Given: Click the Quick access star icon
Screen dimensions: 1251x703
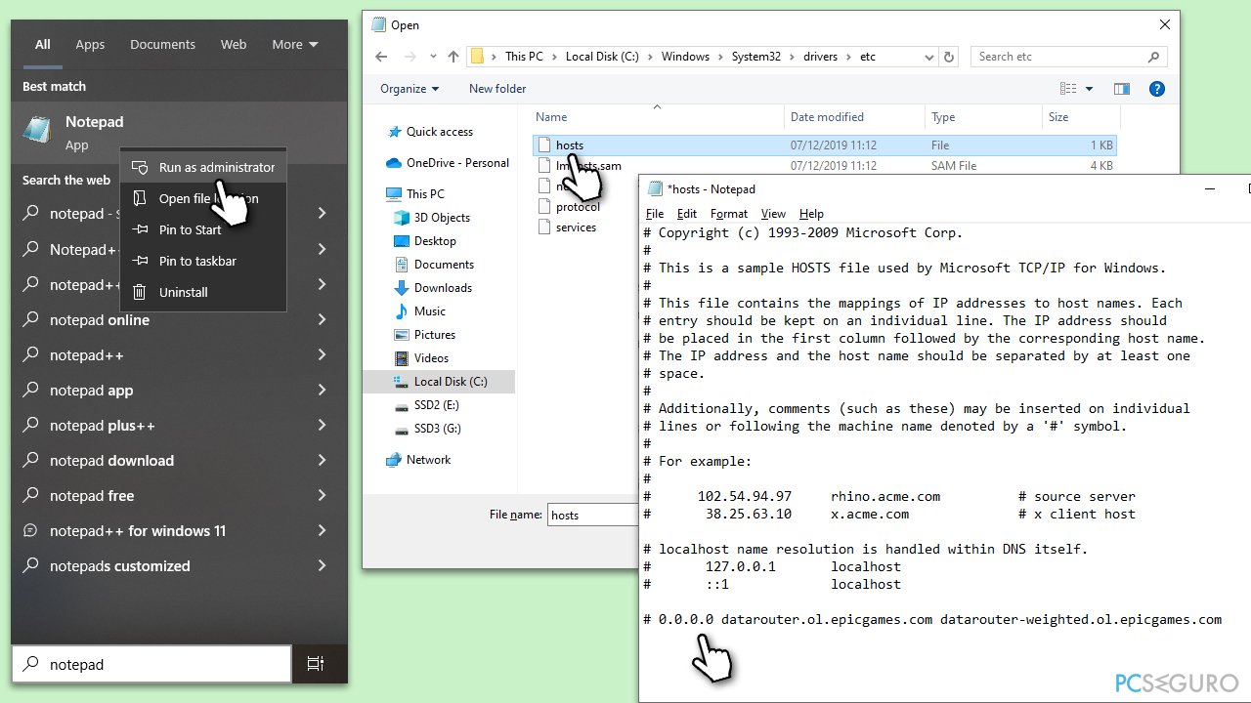Looking at the screenshot, I should pos(394,132).
